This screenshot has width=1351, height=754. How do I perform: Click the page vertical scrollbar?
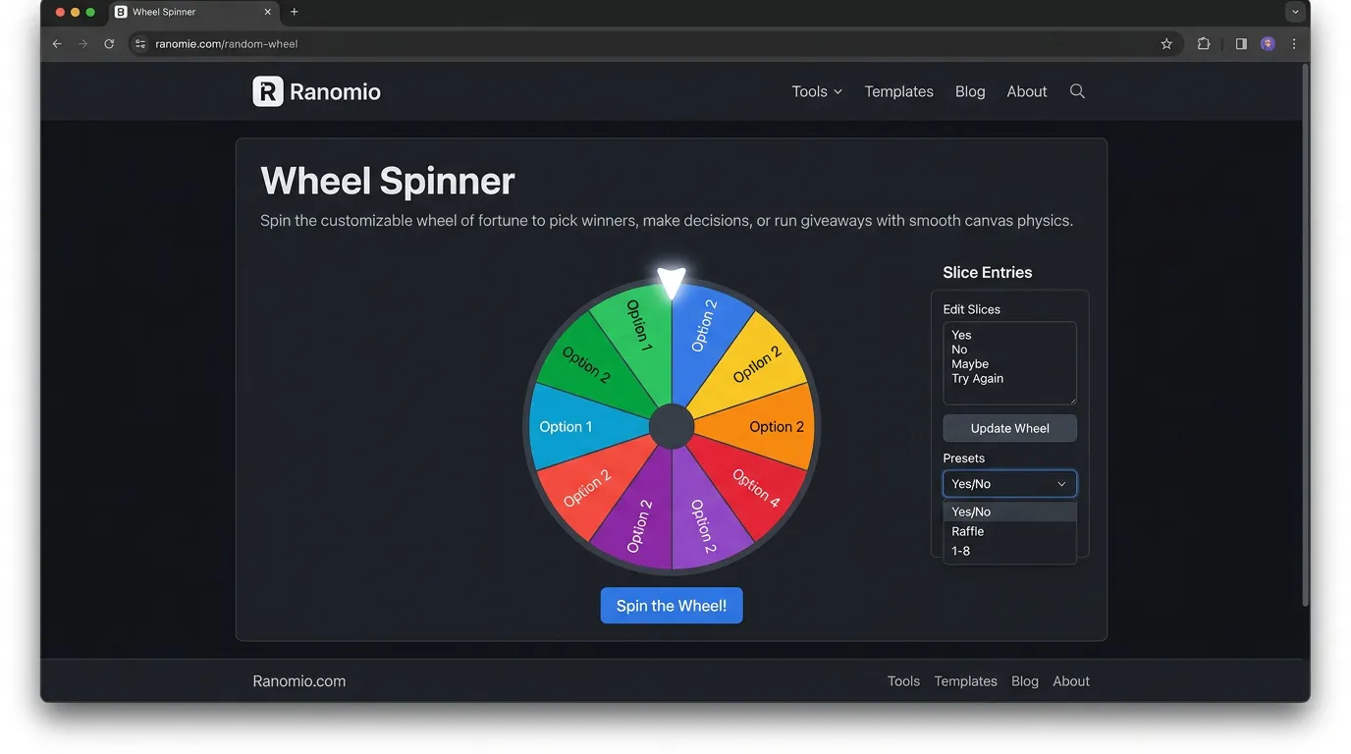point(1305,336)
